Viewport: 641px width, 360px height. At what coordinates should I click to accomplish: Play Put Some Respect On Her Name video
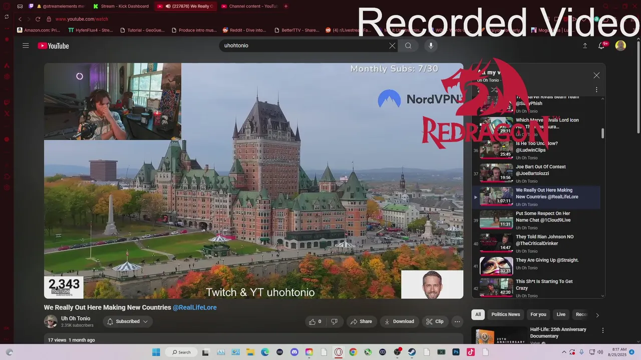point(536,220)
